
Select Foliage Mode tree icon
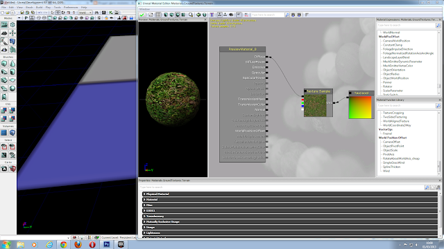click(x=12, y=50)
